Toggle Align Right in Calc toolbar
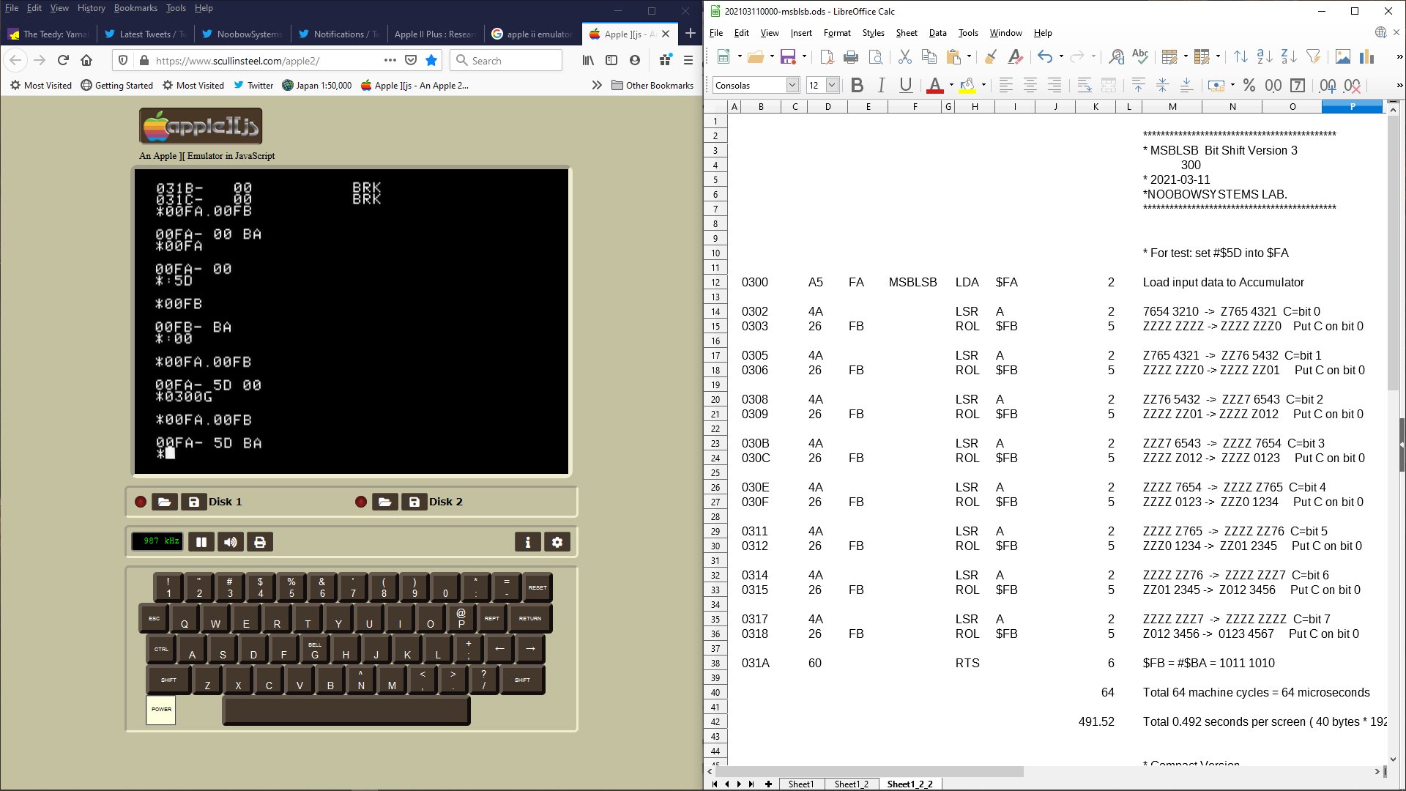This screenshot has height=791, width=1406. click(x=1054, y=86)
